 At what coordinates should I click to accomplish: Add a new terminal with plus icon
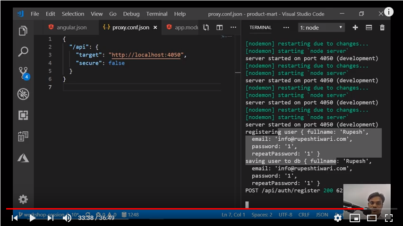[x=355, y=28]
